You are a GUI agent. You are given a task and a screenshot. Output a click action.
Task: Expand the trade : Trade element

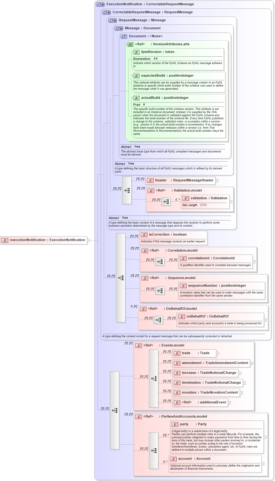click(x=218, y=354)
